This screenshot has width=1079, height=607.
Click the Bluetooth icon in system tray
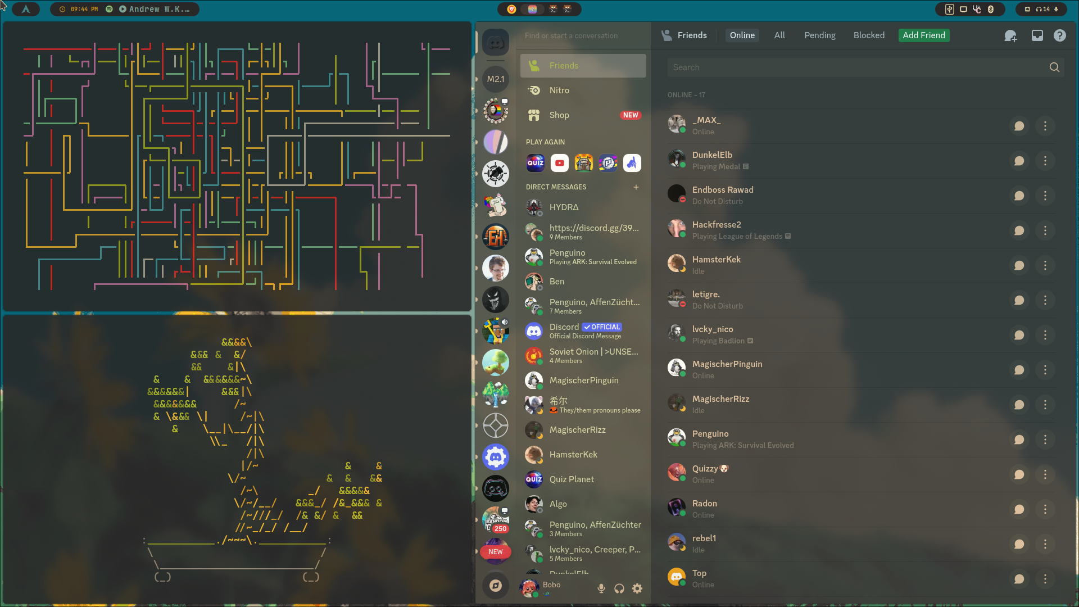(x=991, y=9)
